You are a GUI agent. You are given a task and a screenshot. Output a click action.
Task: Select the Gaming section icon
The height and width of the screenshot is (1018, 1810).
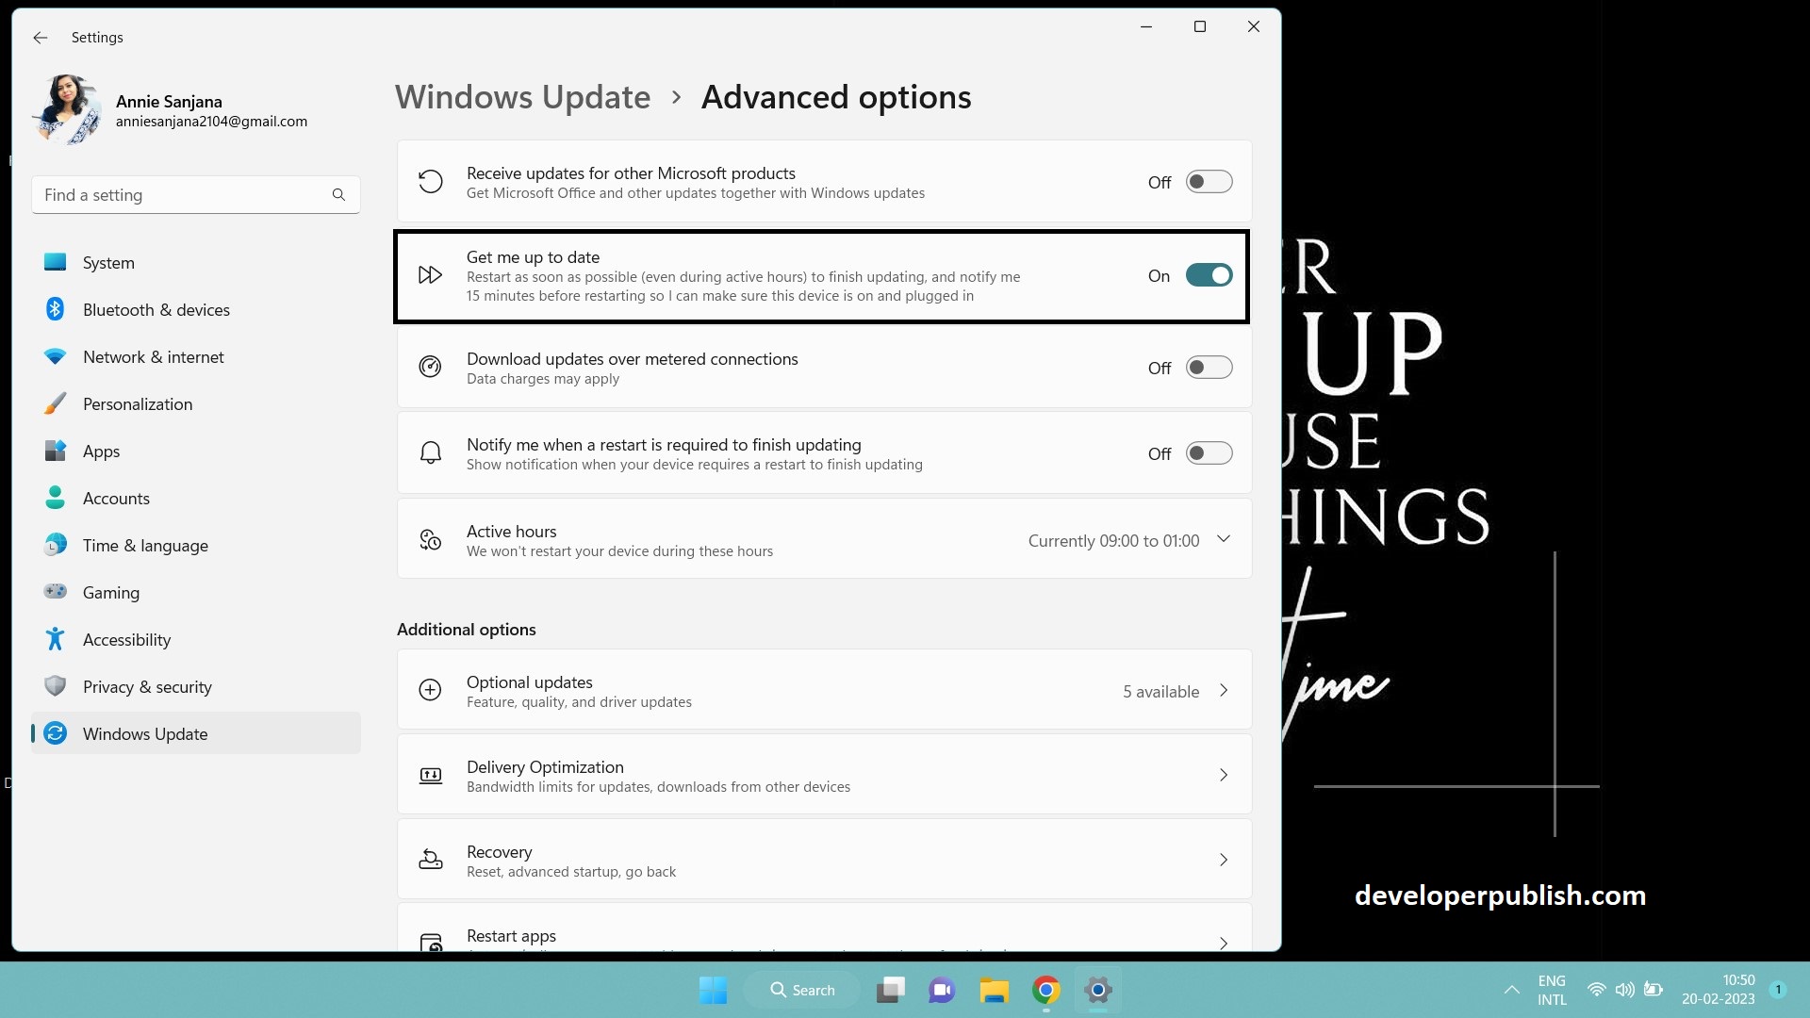(56, 592)
